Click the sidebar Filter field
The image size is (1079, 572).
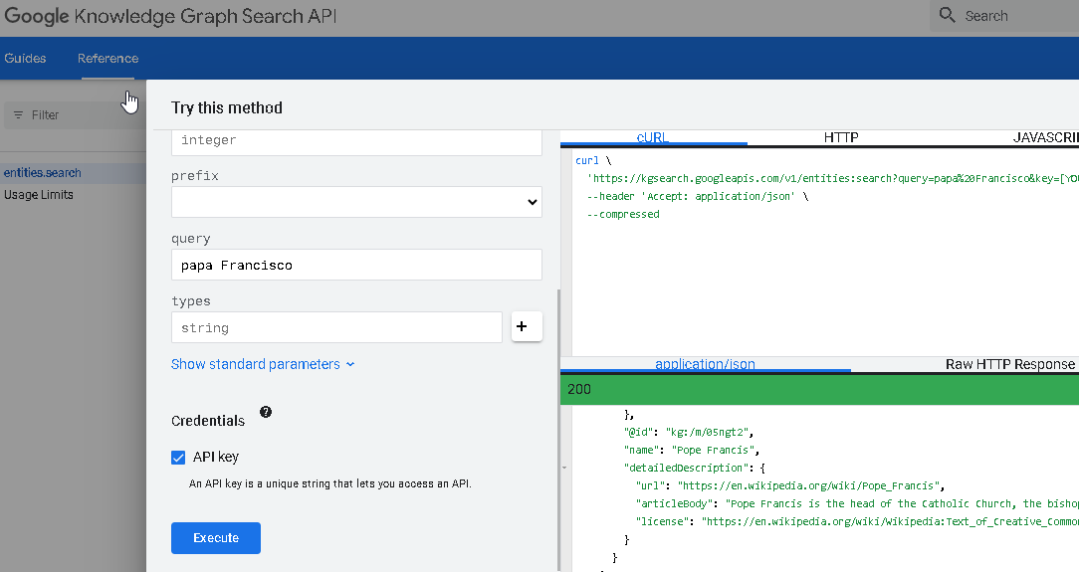(75, 114)
